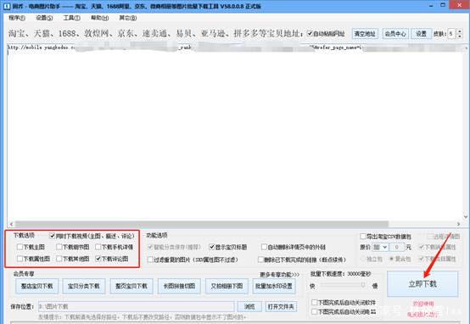The height and width of the screenshot is (324, 470).
Task: Click the 清空地址 button
Action: (365, 34)
